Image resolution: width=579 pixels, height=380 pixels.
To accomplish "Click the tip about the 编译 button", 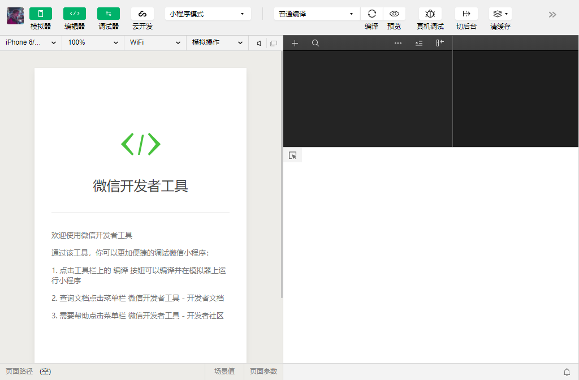I will 139,275.
